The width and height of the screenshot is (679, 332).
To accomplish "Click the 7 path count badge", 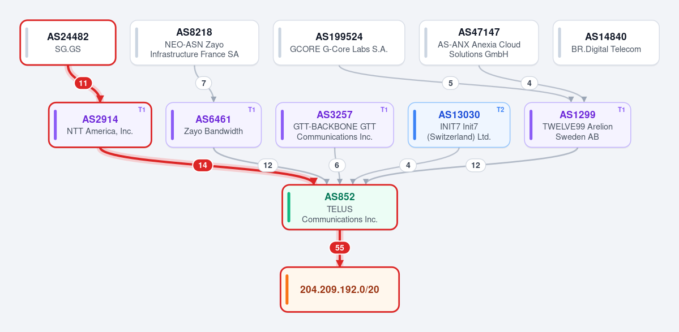I will coord(203,83).
